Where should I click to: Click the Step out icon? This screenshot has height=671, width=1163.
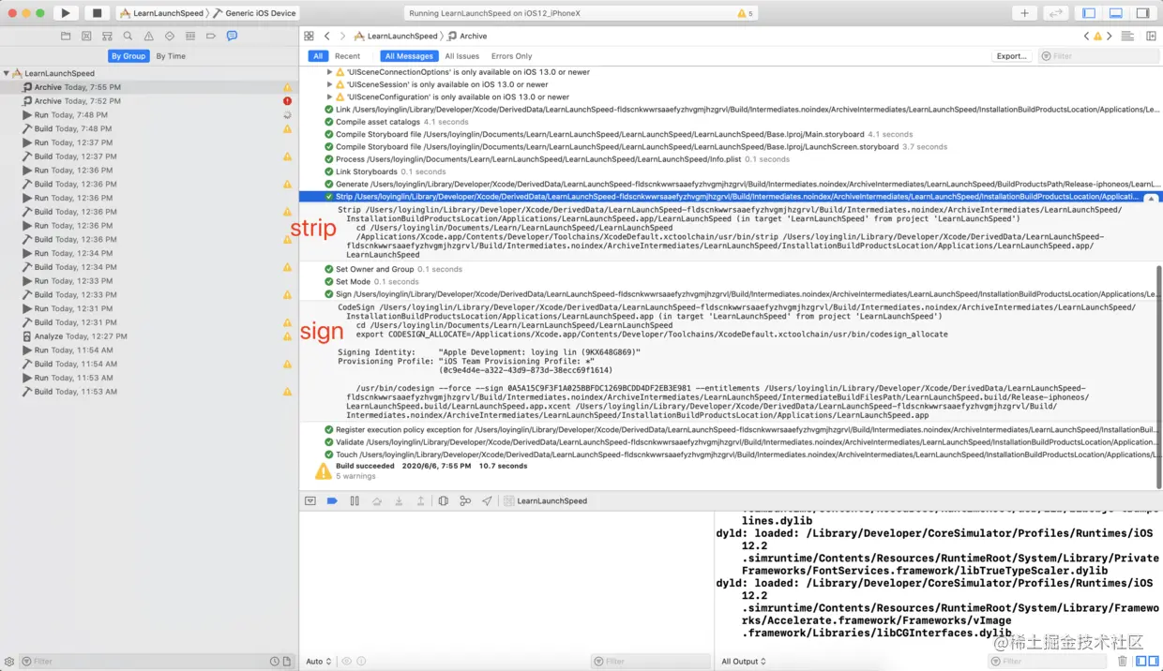(421, 501)
